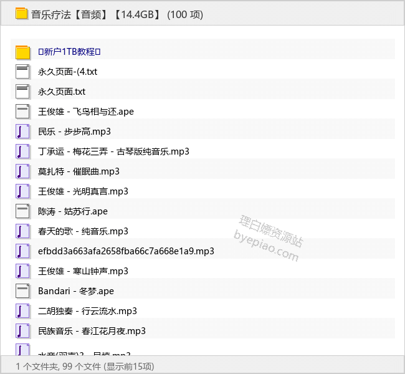
Task: Click file icon for 陈涛 - 姑苏行.ape
Action: (22, 211)
